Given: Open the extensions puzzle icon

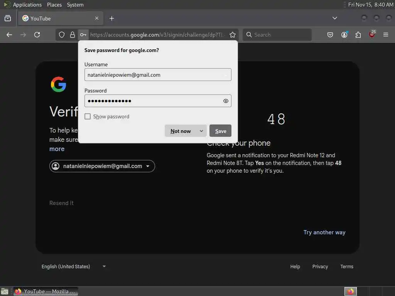Looking at the screenshot, I should coord(358,35).
